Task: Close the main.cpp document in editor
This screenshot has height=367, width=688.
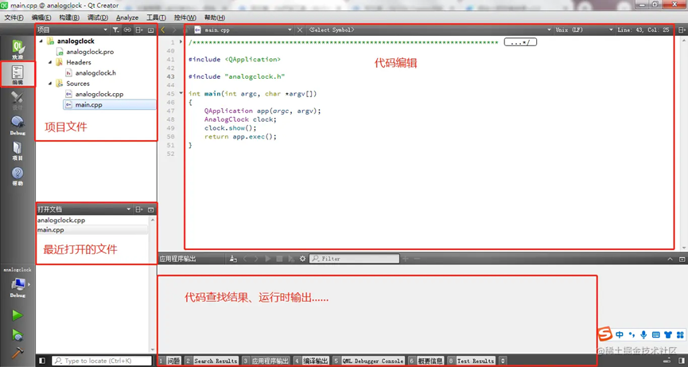Action: pos(300,29)
